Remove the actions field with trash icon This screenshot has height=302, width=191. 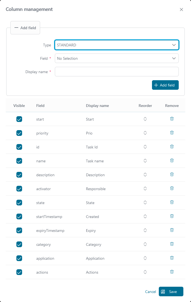click(x=172, y=272)
